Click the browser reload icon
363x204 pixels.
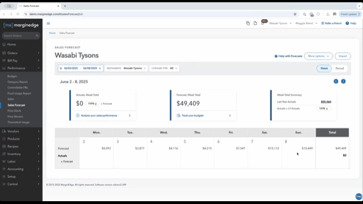(x=18, y=14)
